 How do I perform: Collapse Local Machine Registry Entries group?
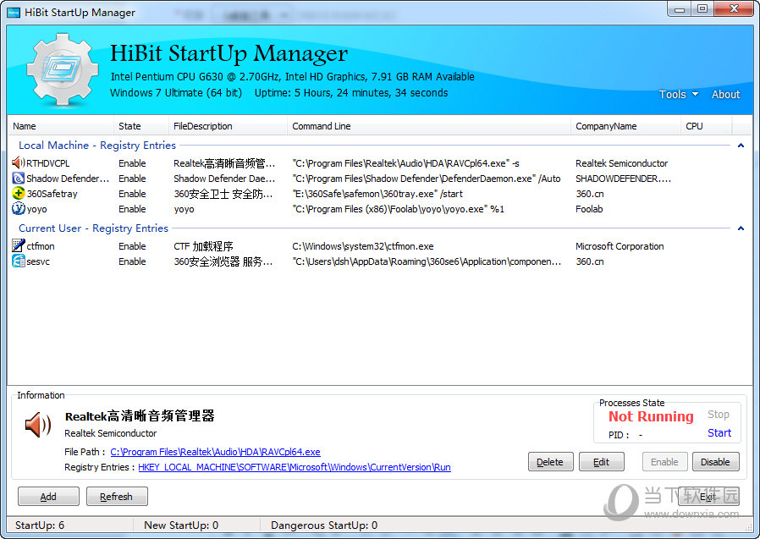point(741,146)
